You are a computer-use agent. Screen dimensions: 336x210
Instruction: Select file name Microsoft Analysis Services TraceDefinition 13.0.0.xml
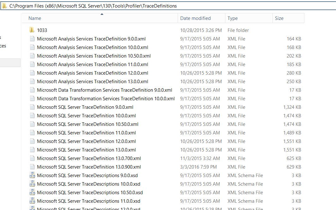click(93, 82)
